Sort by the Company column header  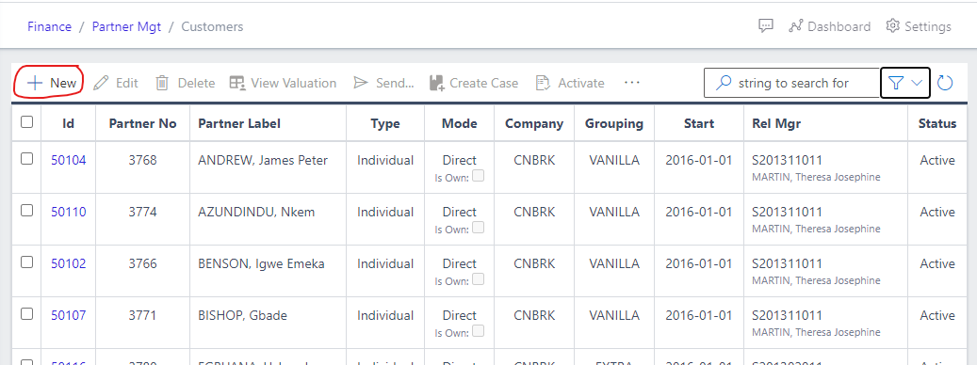(534, 124)
